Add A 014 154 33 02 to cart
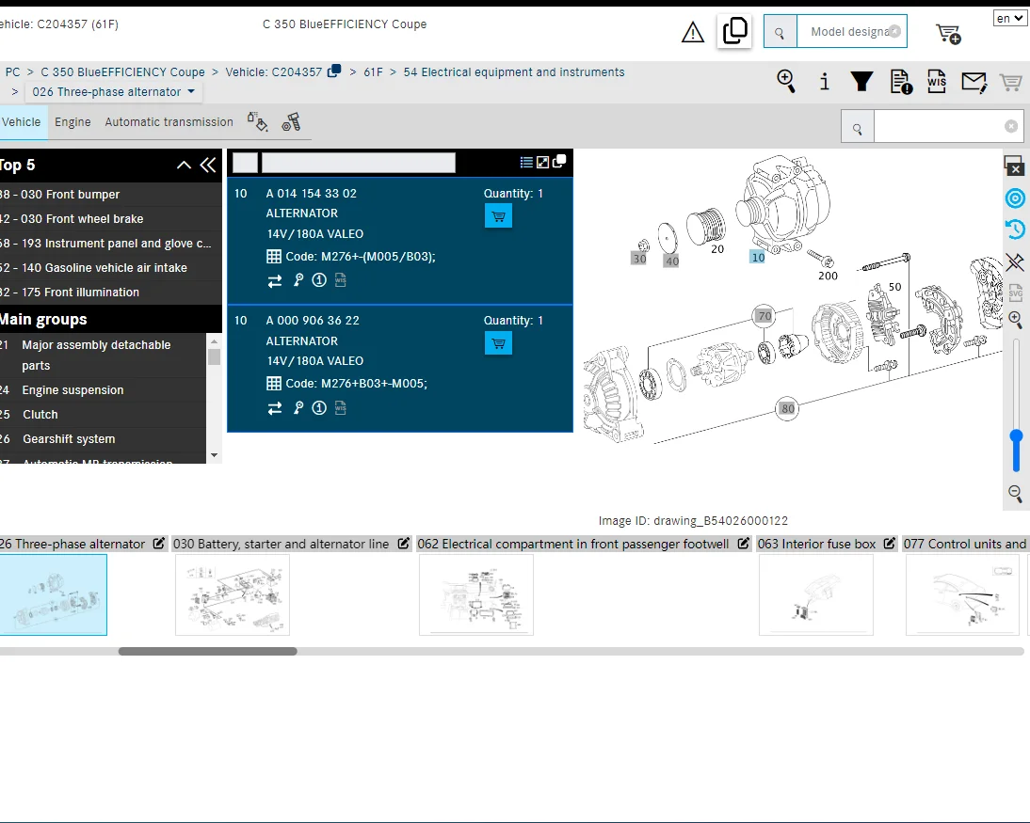Viewport: 1030px width, 823px height. [498, 216]
